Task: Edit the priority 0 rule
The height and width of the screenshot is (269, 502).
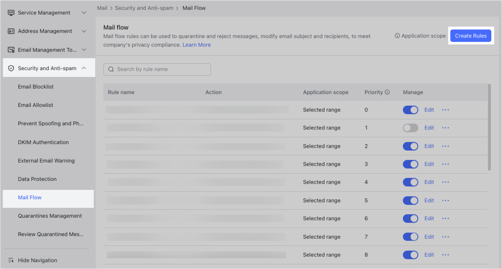Action: click(x=429, y=109)
